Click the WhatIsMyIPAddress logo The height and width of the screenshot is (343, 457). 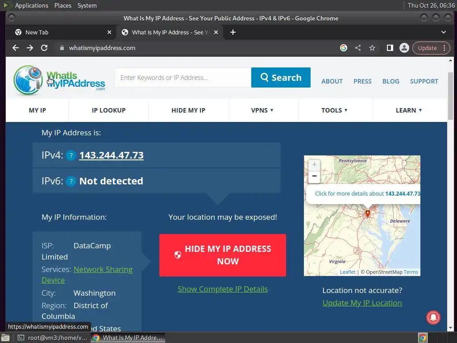coord(59,80)
